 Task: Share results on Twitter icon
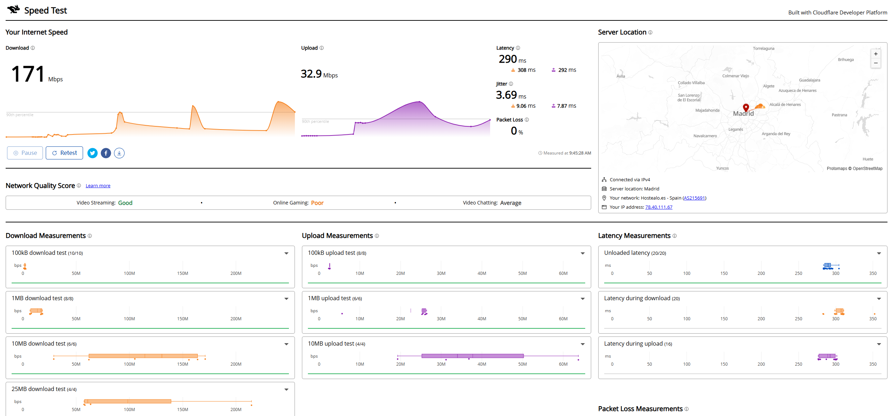pyautogui.click(x=93, y=153)
